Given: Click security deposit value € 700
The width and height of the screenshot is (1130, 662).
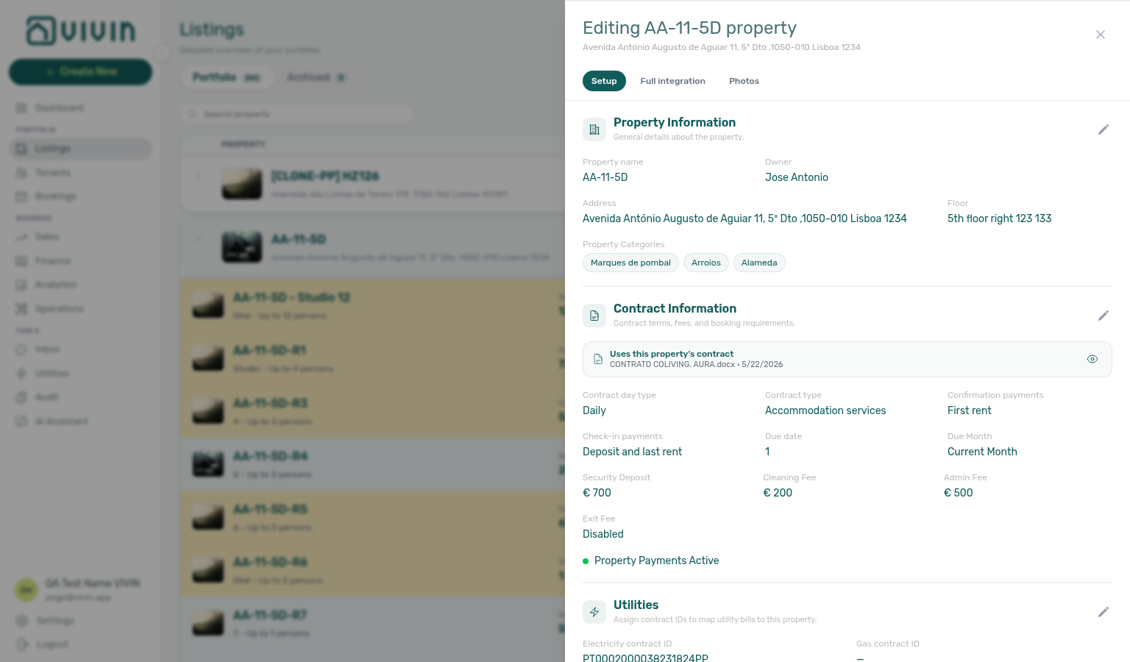Looking at the screenshot, I should [x=597, y=493].
